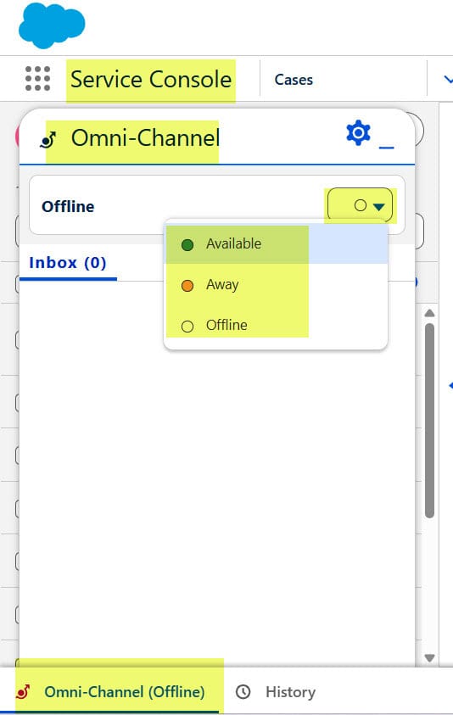This screenshot has height=715, width=453.
Task: Click the Offline status label text
Action: tap(68, 207)
